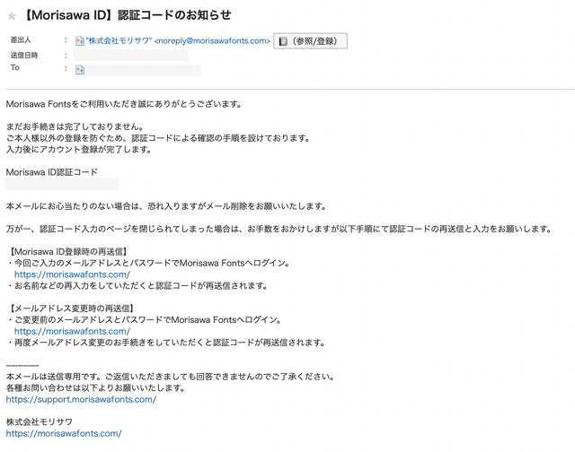Click the sender's contact card icon
The height and width of the screenshot is (452, 575).
click(x=80, y=41)
